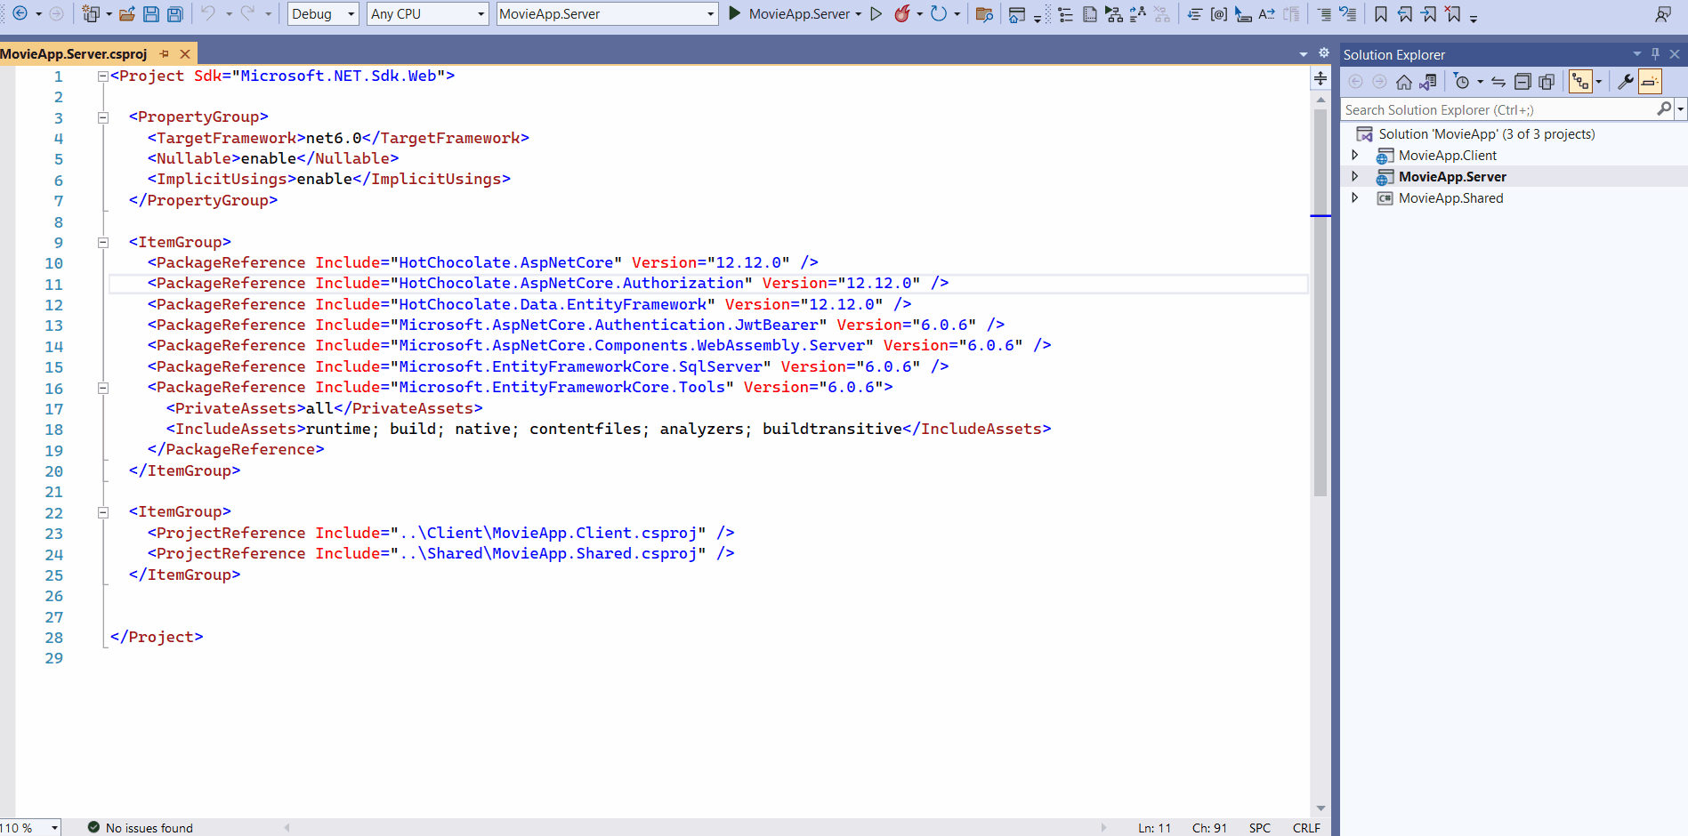
Task: Open the Debug configuration dropdown
Action: pyautogui.click(x=323, y=14)
